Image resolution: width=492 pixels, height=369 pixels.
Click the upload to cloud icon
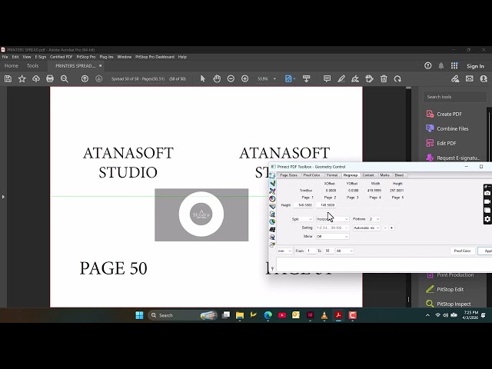tap(36, 78)
